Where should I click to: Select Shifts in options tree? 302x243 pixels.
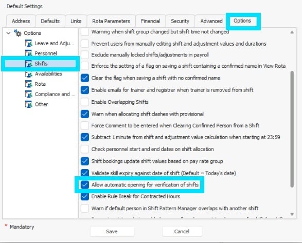click(41, 64)
